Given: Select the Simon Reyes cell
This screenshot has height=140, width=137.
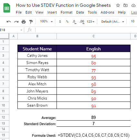Looking at the screenshot, I should [x=37, y=63].
